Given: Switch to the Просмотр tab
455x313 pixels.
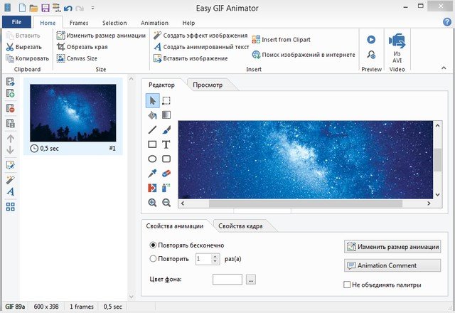Looking at the screenshot, I should click(208, 85).
